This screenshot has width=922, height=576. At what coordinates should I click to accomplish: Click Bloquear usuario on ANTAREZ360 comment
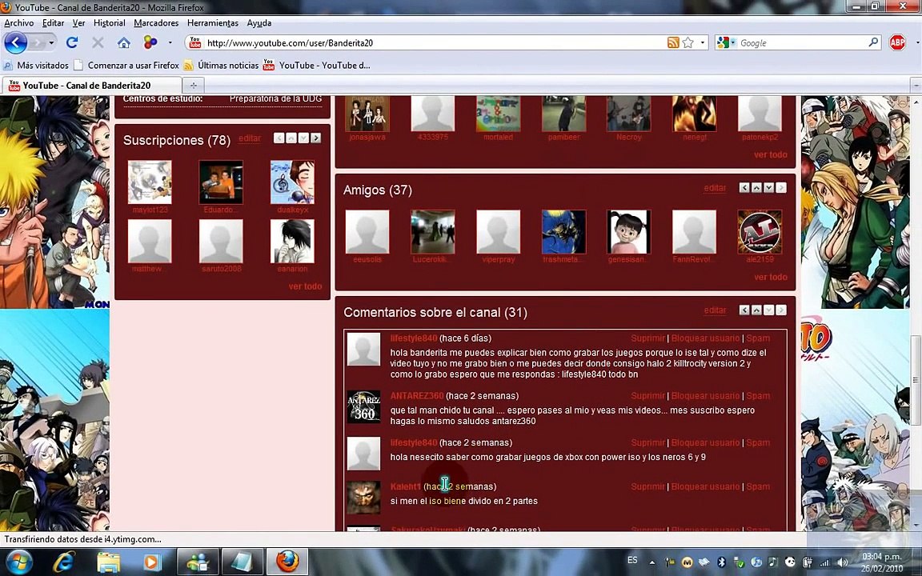click(x=705, y=395)
